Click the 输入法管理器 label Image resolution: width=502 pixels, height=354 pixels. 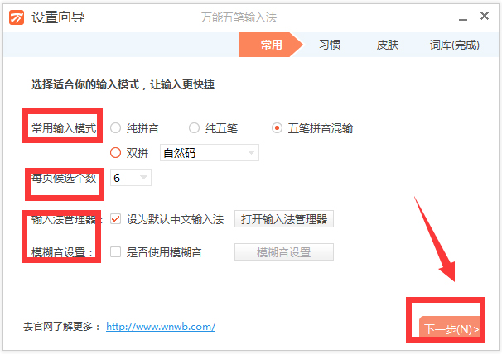(x=67, y=219)
